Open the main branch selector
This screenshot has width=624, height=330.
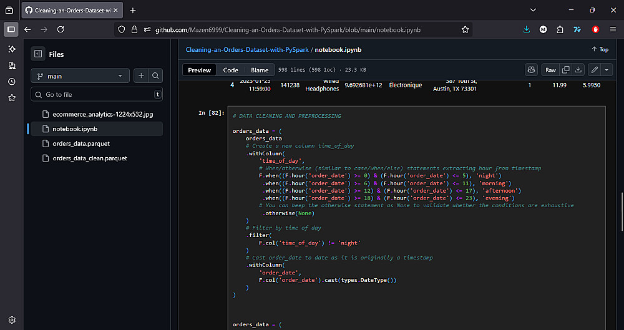(80, 76)
